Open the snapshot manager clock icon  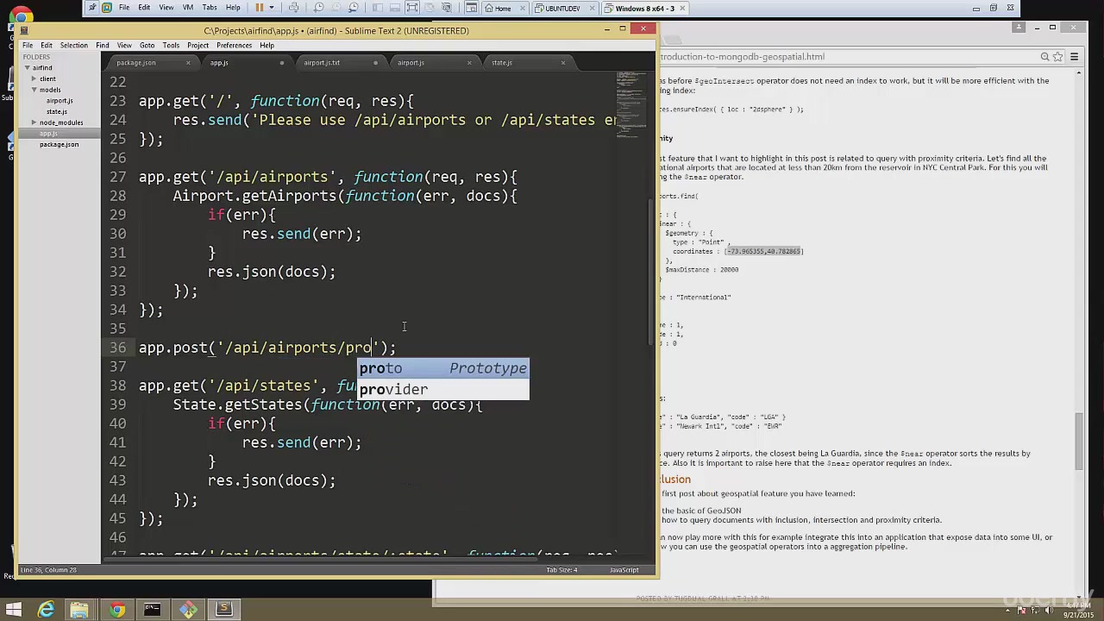354,8
